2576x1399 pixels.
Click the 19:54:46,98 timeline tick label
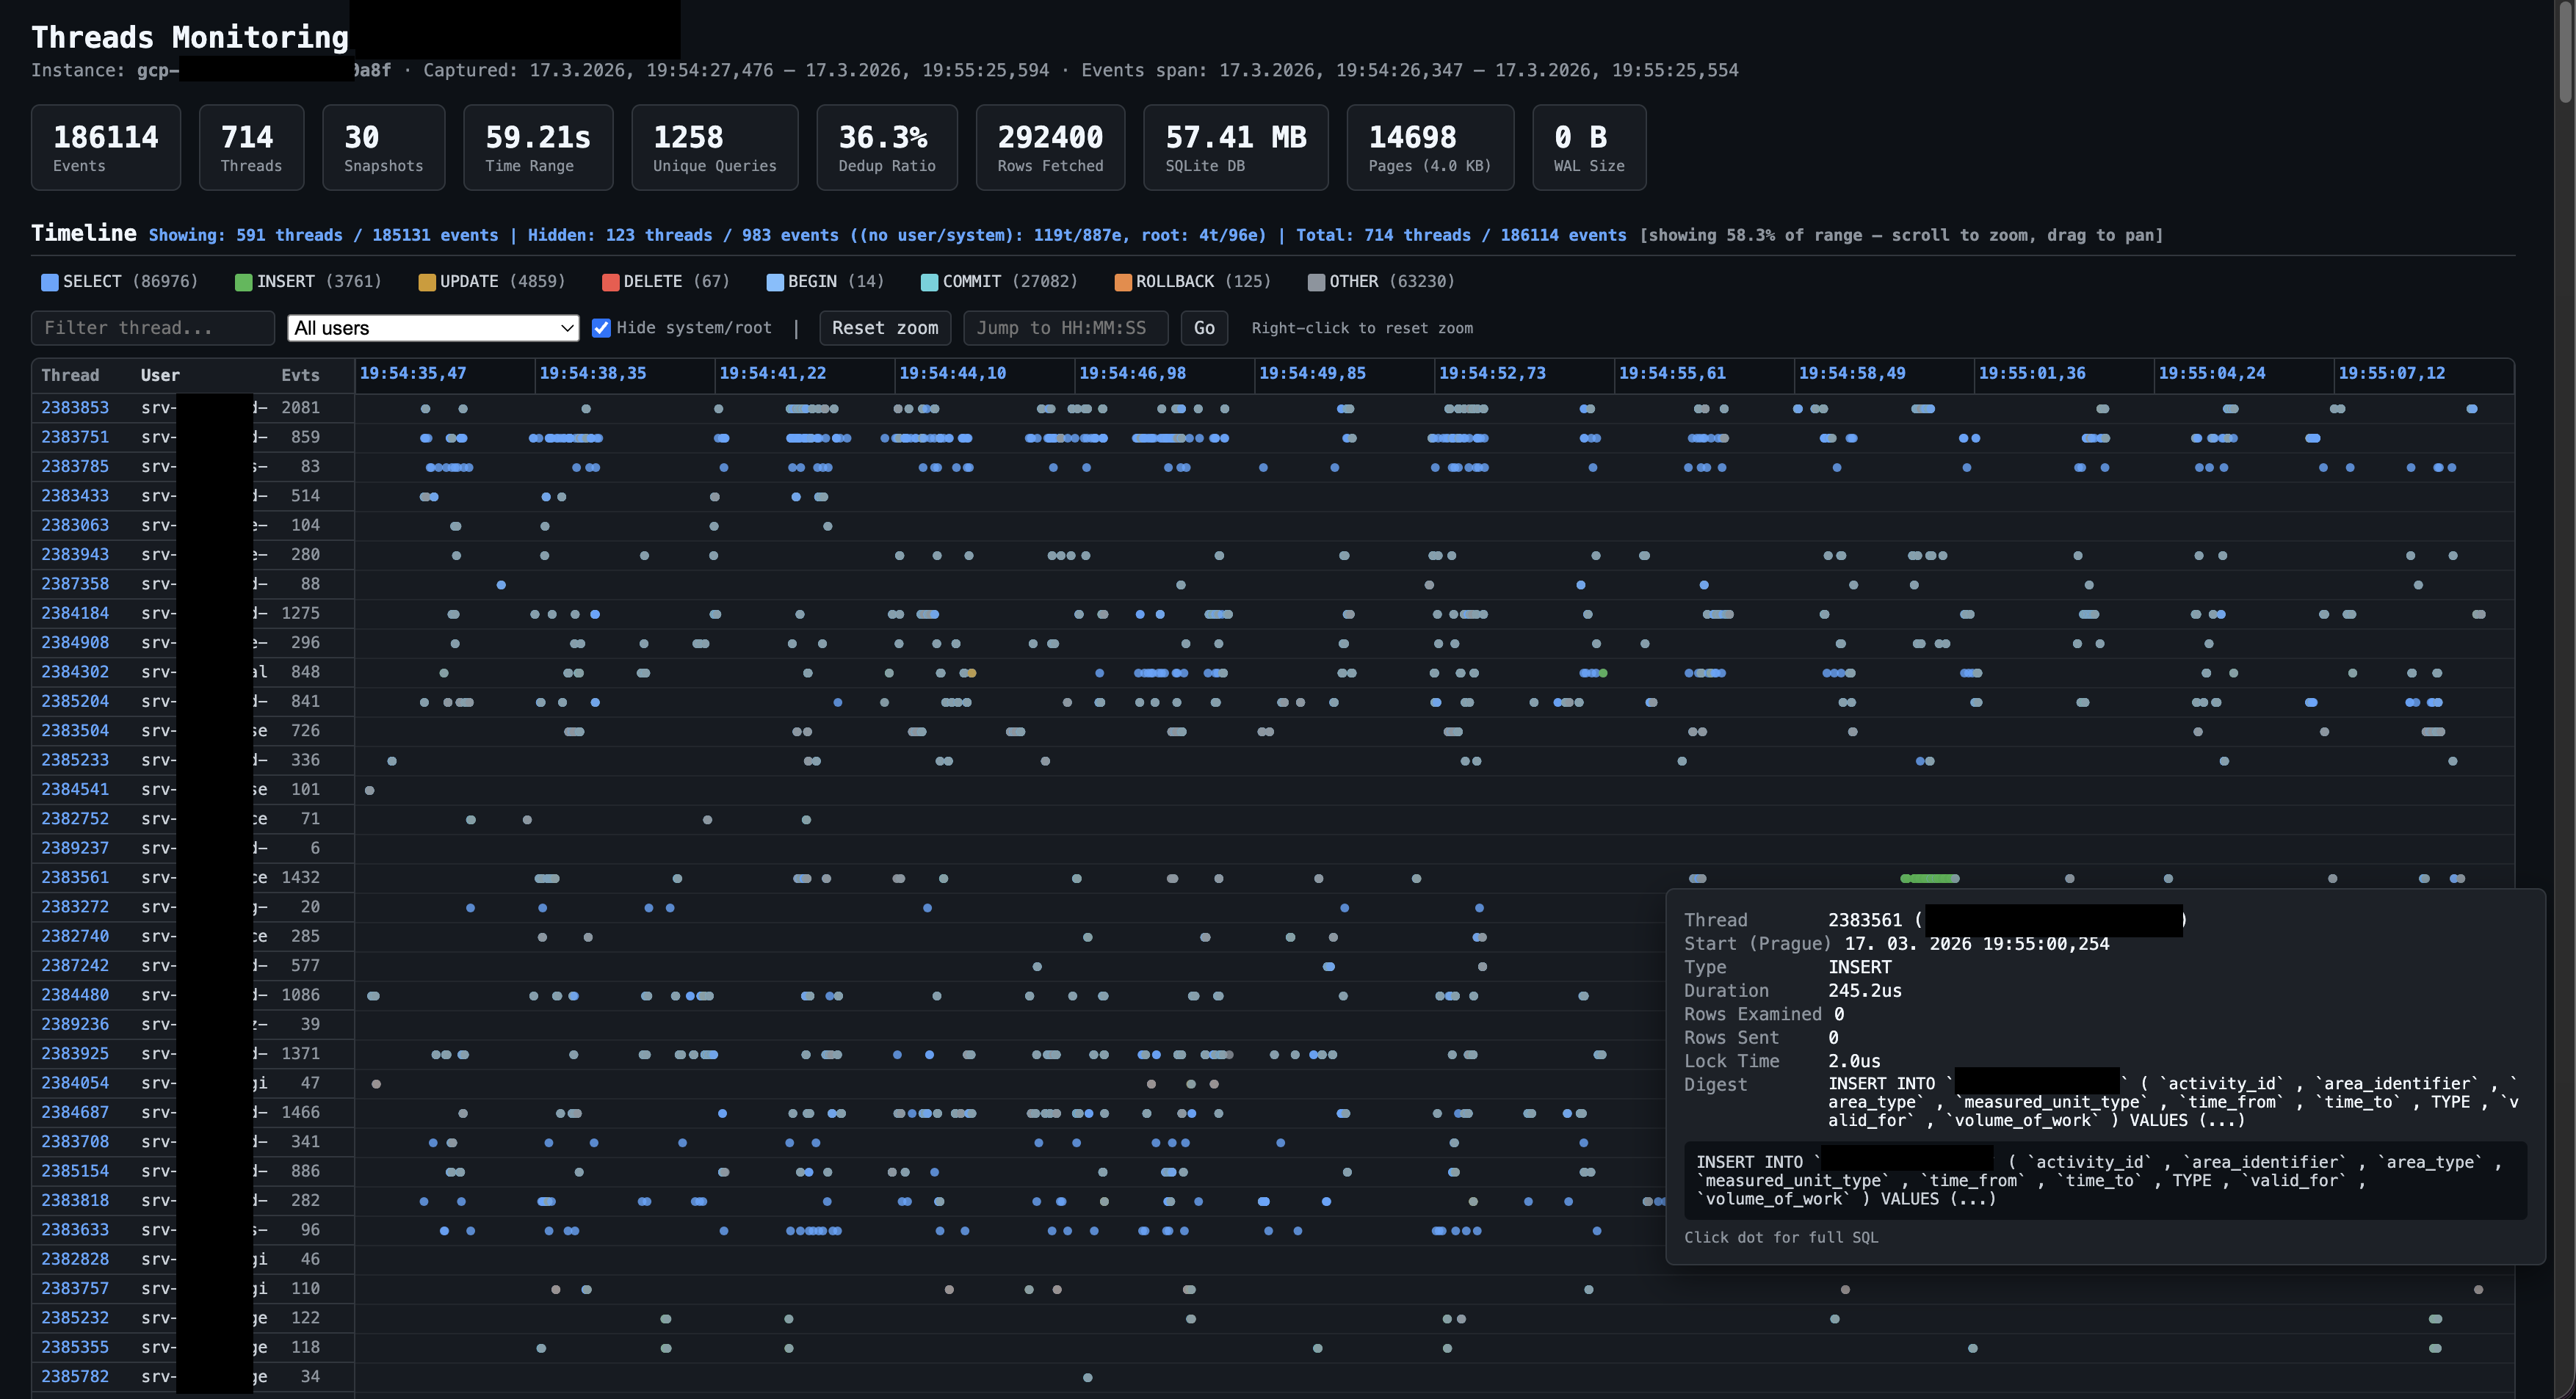[x=1132, y=373]
